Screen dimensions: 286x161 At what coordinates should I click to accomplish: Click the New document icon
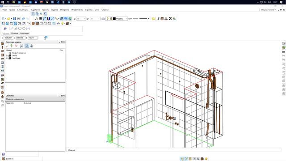[x=3, y=19]
